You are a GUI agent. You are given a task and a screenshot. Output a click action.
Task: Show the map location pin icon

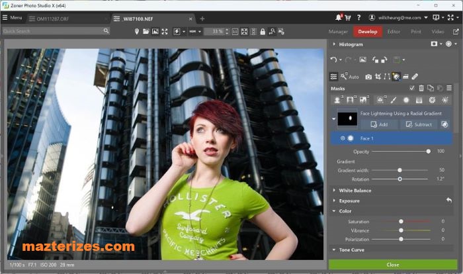tap(137, 32)
